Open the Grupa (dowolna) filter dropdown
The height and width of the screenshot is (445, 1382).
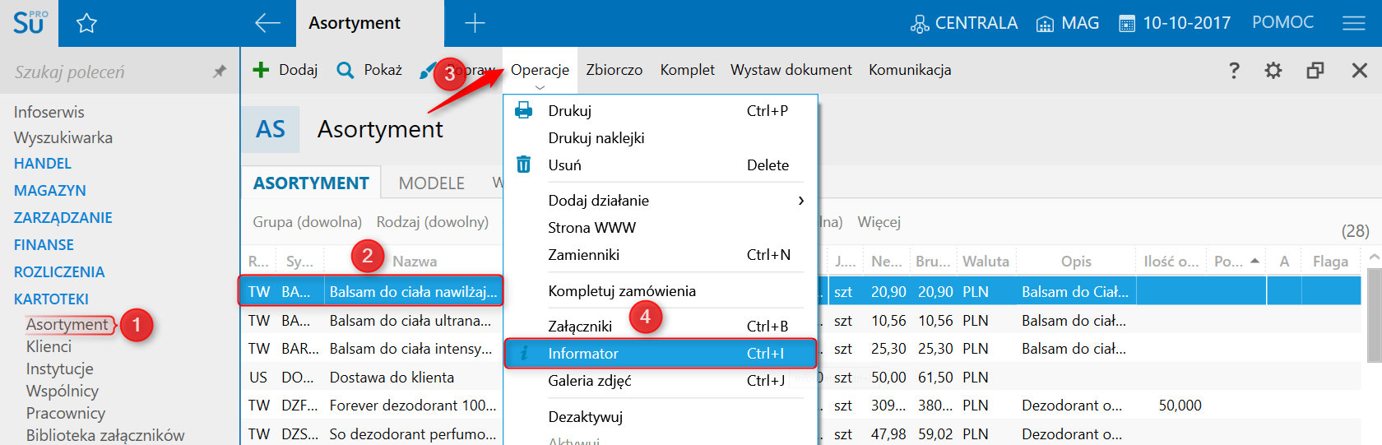click(307, 222)
